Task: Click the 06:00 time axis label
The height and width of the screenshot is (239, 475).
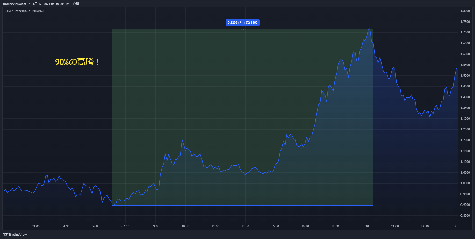Action: tap(96, 226)
